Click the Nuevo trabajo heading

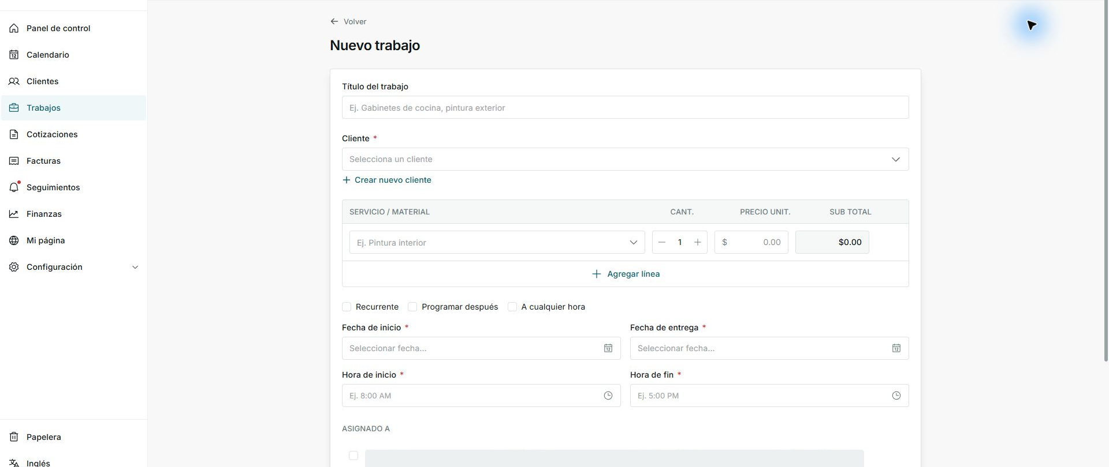tap(375, 46)
